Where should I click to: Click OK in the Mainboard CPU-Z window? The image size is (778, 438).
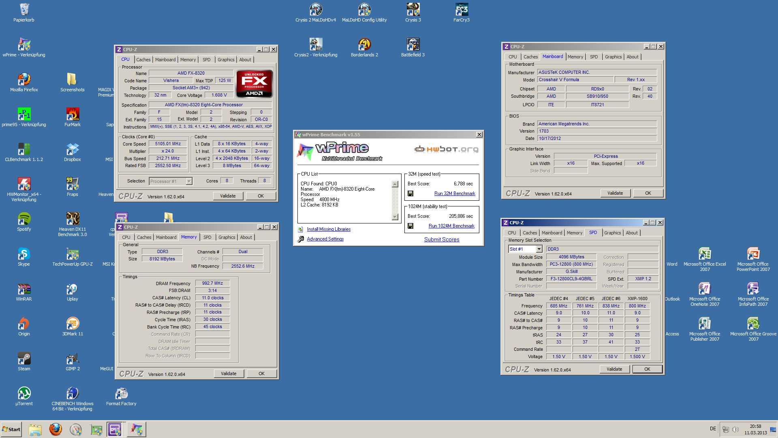click(x=648, y=193)
